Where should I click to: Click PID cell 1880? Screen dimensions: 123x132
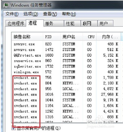coord(49,55)
